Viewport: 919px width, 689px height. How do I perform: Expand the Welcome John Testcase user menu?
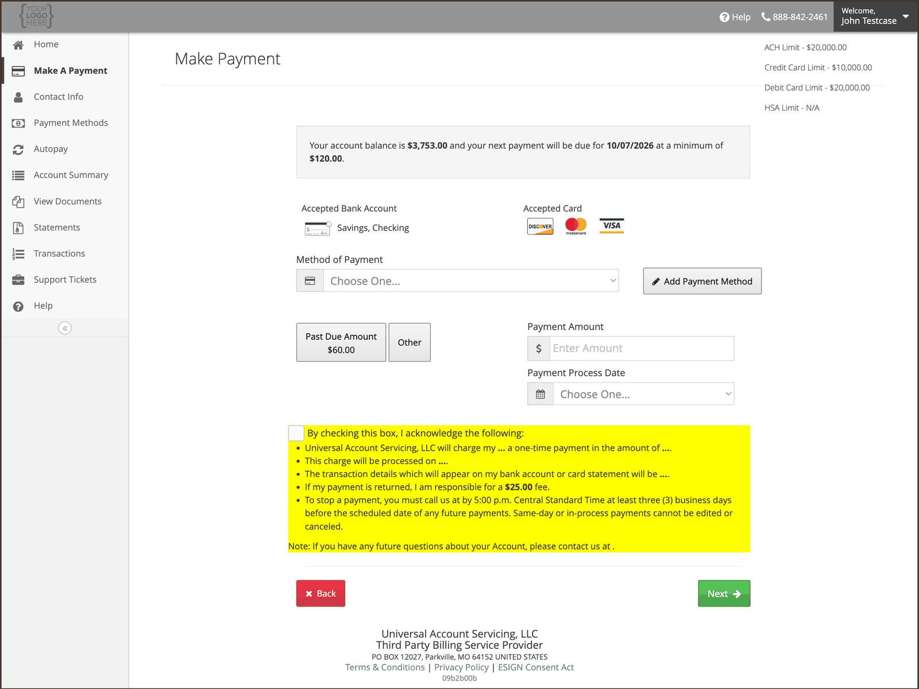875,16
